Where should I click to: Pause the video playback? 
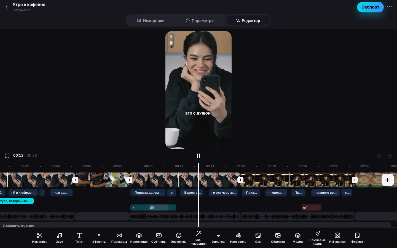[198, 156]
